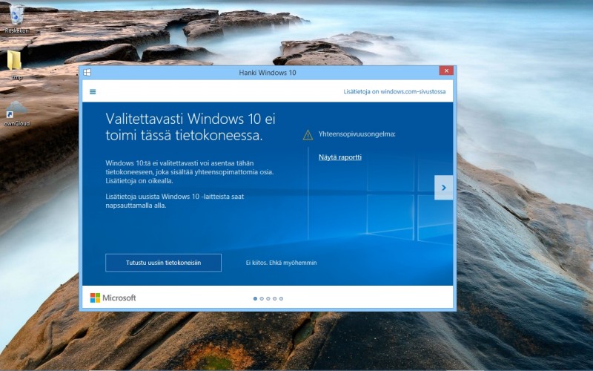
Task: Click the Microsoft logo in footer
Action: click(x=113, y=298)
